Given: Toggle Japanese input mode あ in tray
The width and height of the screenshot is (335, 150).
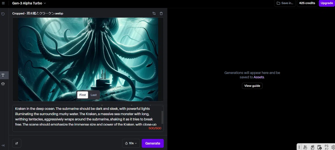Looking at the screenshot, I should point(305,147).
